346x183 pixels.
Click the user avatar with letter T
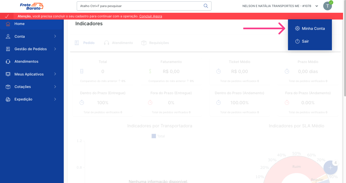click(x=328, y=6)
